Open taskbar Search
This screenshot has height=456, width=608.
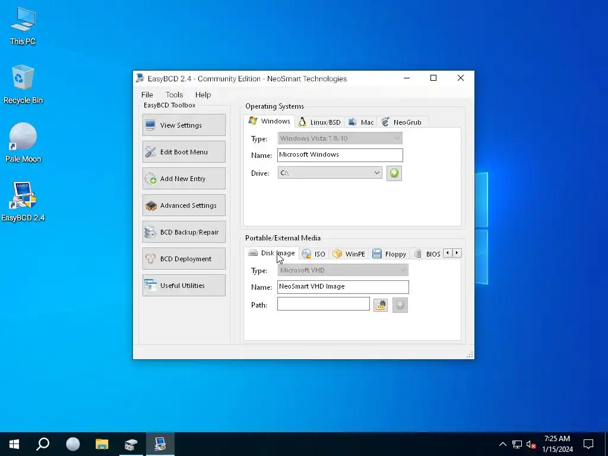(43, 444)
